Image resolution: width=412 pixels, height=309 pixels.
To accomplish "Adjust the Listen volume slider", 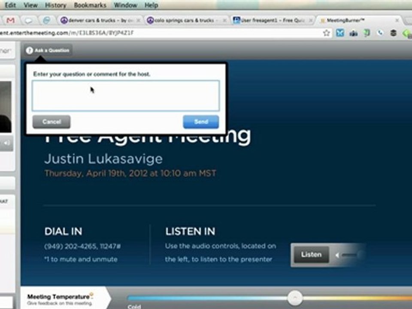I will [353, 254].
